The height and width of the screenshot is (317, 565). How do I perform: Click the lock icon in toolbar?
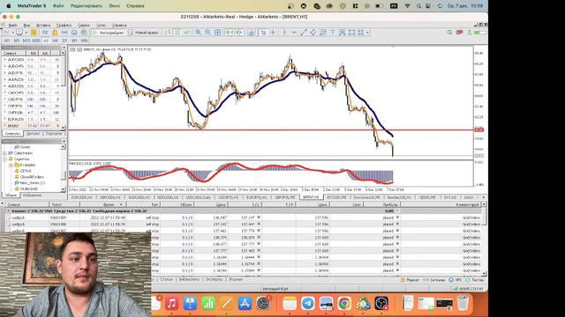pos(55,33)
